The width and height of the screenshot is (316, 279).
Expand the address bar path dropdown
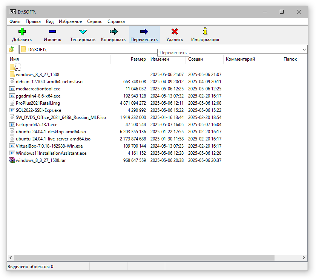click(x=304, y=49)
